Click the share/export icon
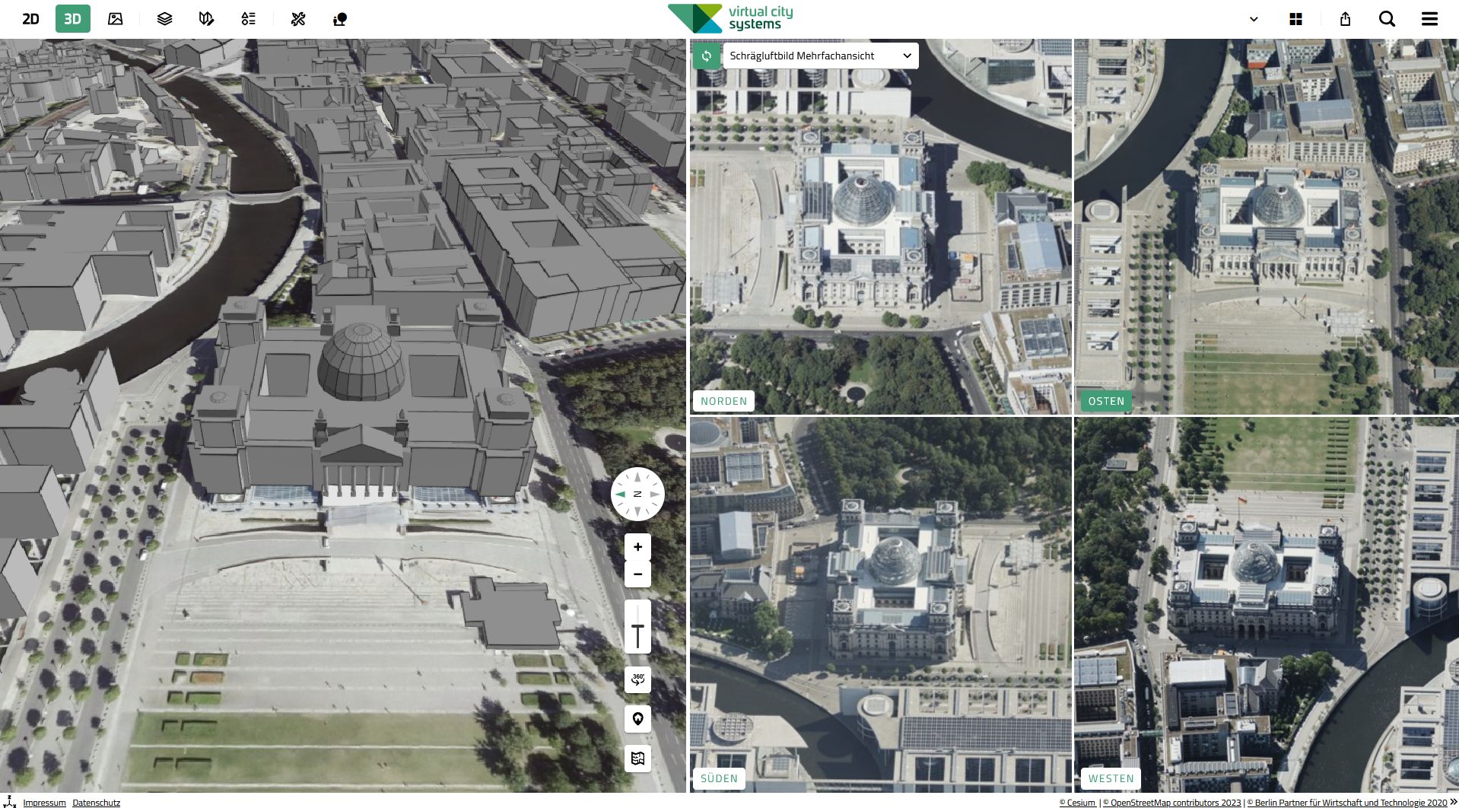 tap(1344, 18)
